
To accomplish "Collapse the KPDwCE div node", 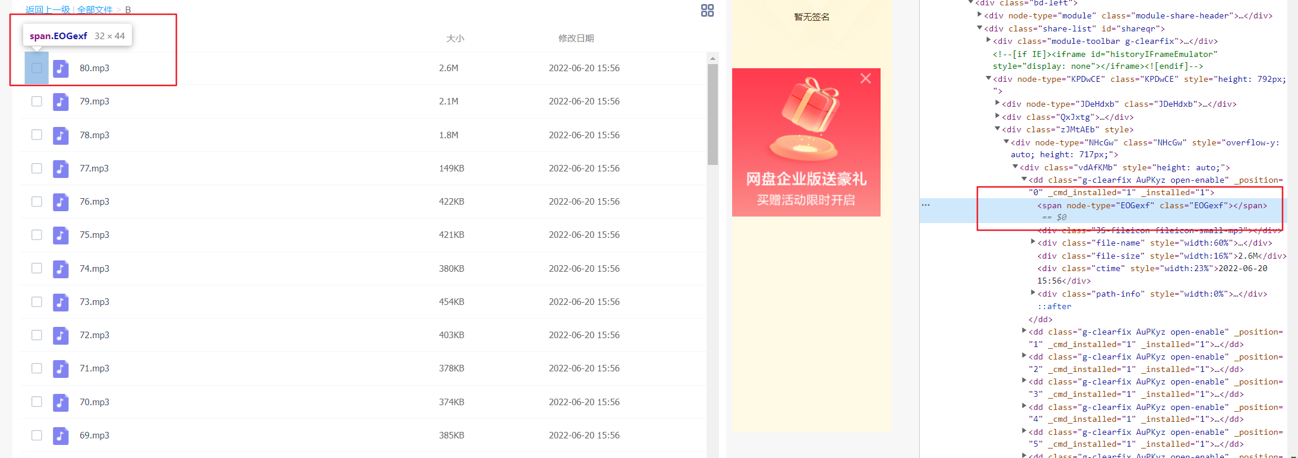I will point(989,78).
